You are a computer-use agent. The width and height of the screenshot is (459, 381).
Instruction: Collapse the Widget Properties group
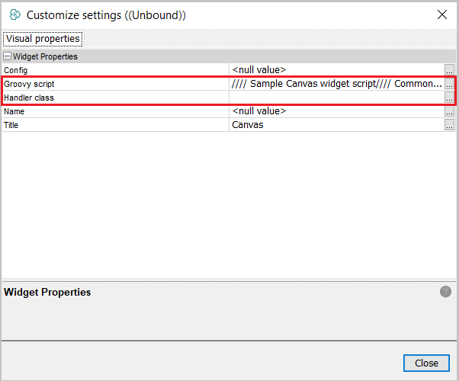8,56
